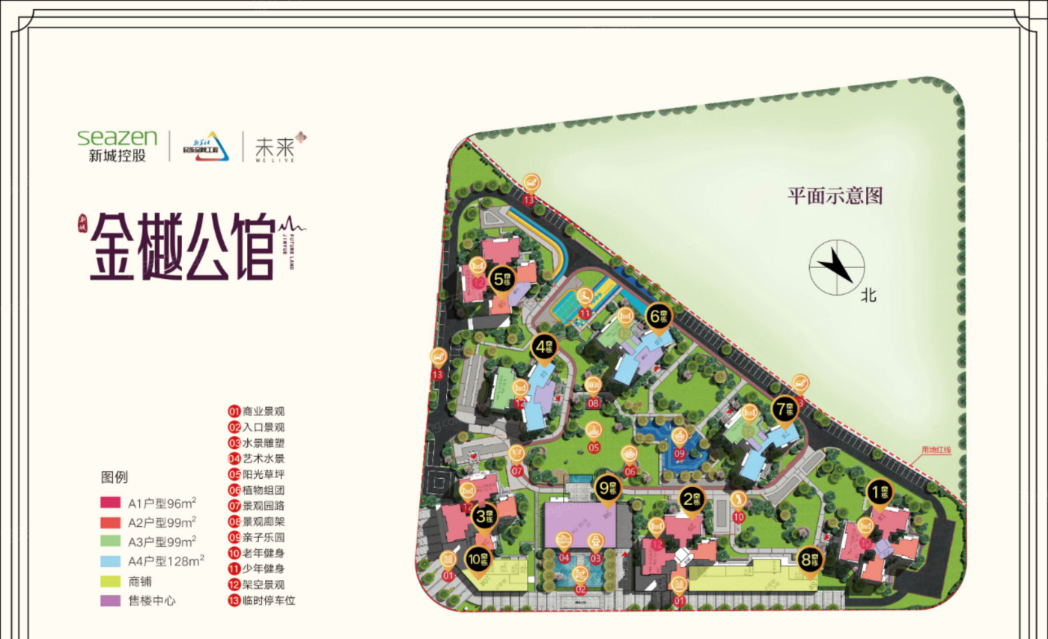Click the 03 water sculpture map pin
Image resolution: width=1048 pixels, height=639 pixels.
point(597,548)
